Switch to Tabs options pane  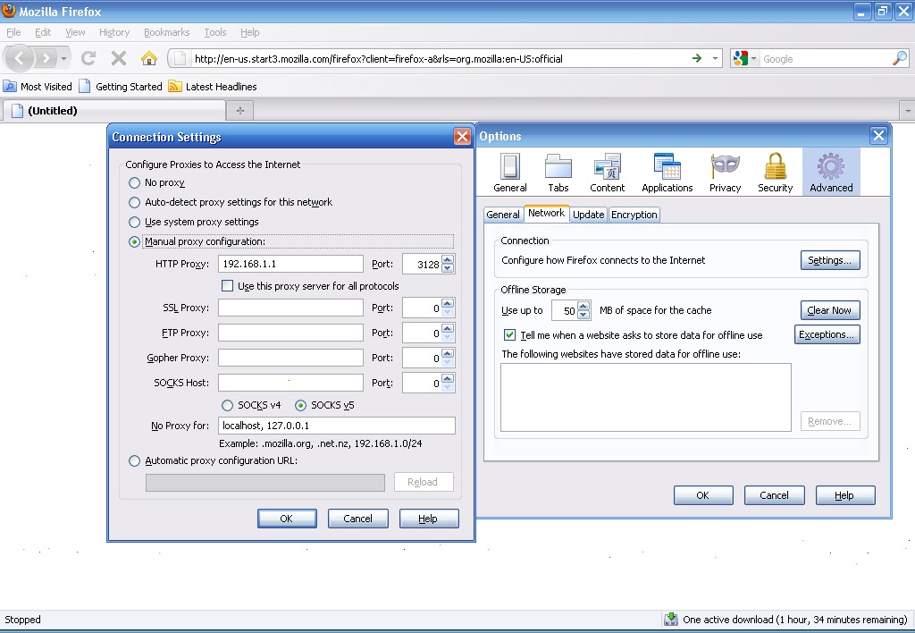[x=558, y=173]
